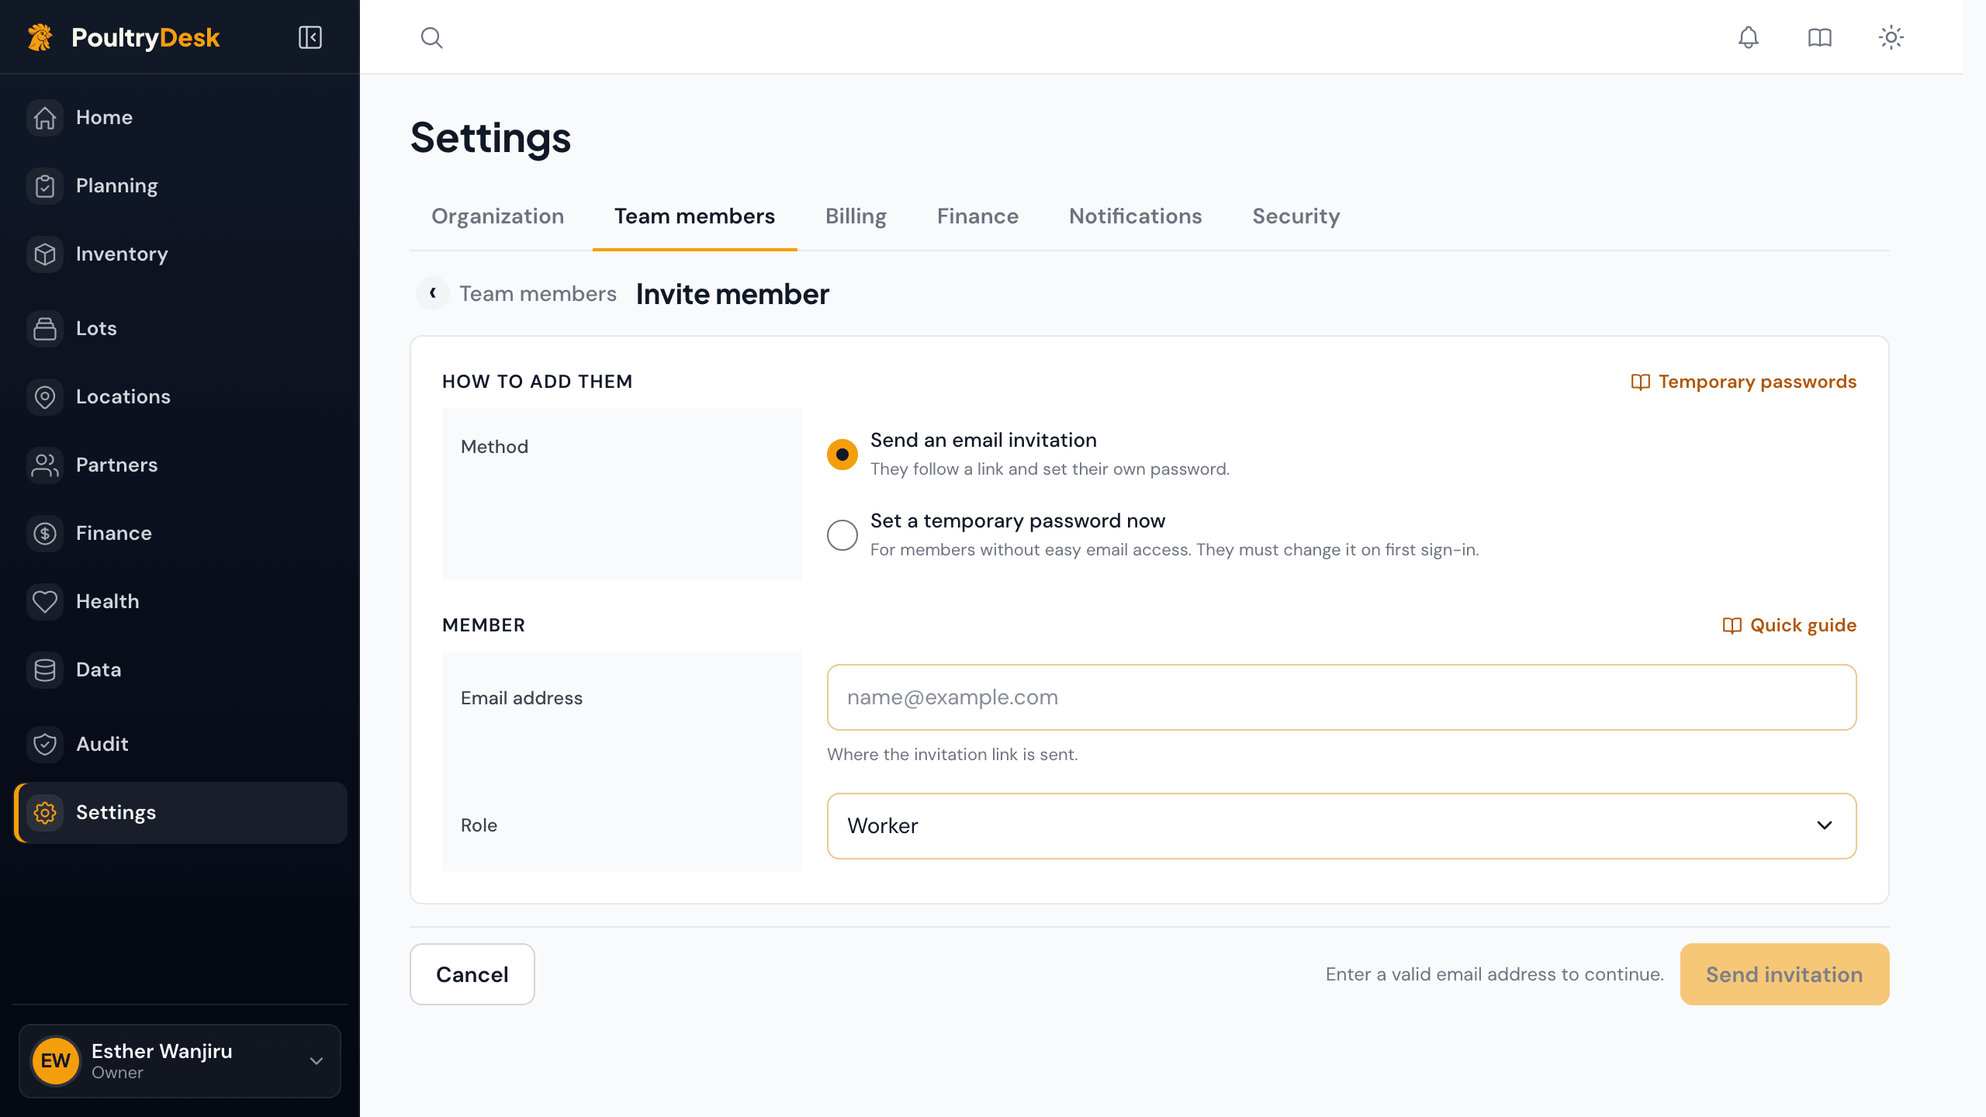Screen dimensions: 1986x1117
Task: Open Locations in sidebar
Action: click(180, 397)
